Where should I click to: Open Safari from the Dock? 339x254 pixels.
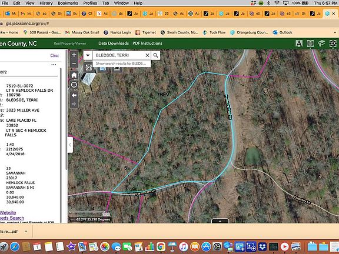pyautogui.click(x=15, y=246)
